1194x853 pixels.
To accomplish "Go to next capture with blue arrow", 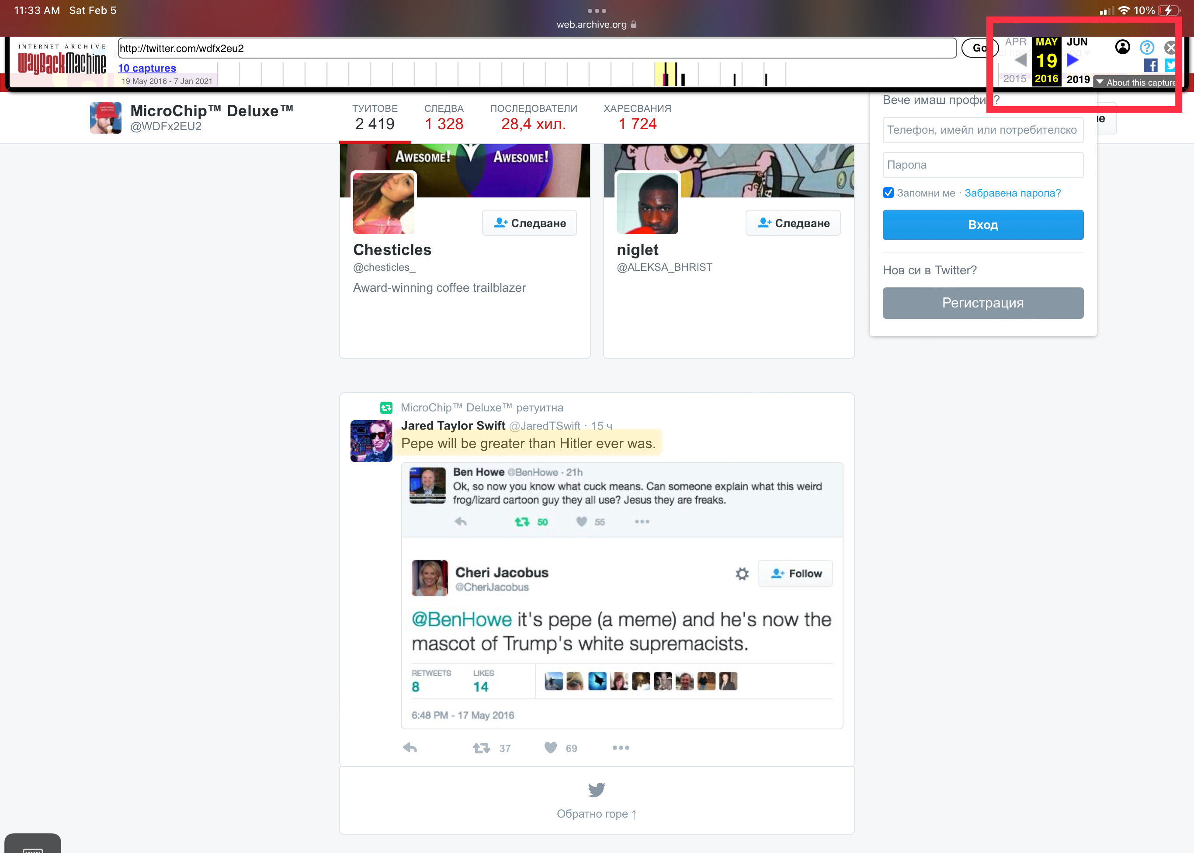I will (1073, 60).
